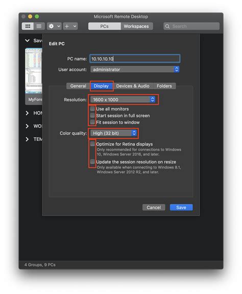Click the '4 Groups, 9 PCs' status text
Viewport: 242px width, 294px height.
(40, 265)
